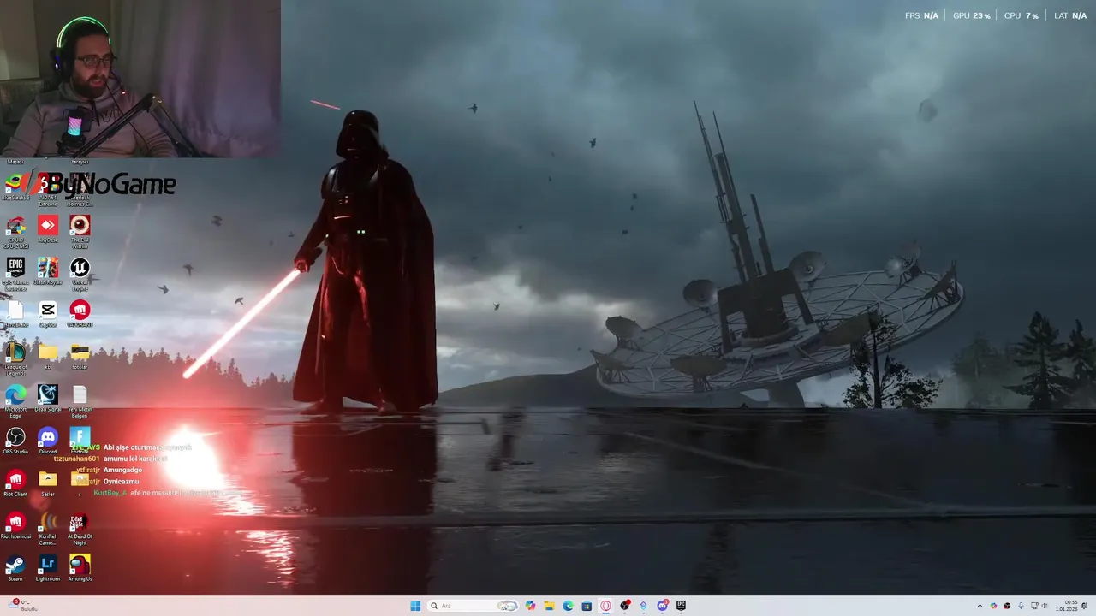
Task: Select the Discord desktop shortcut
Action: point(48,441)
